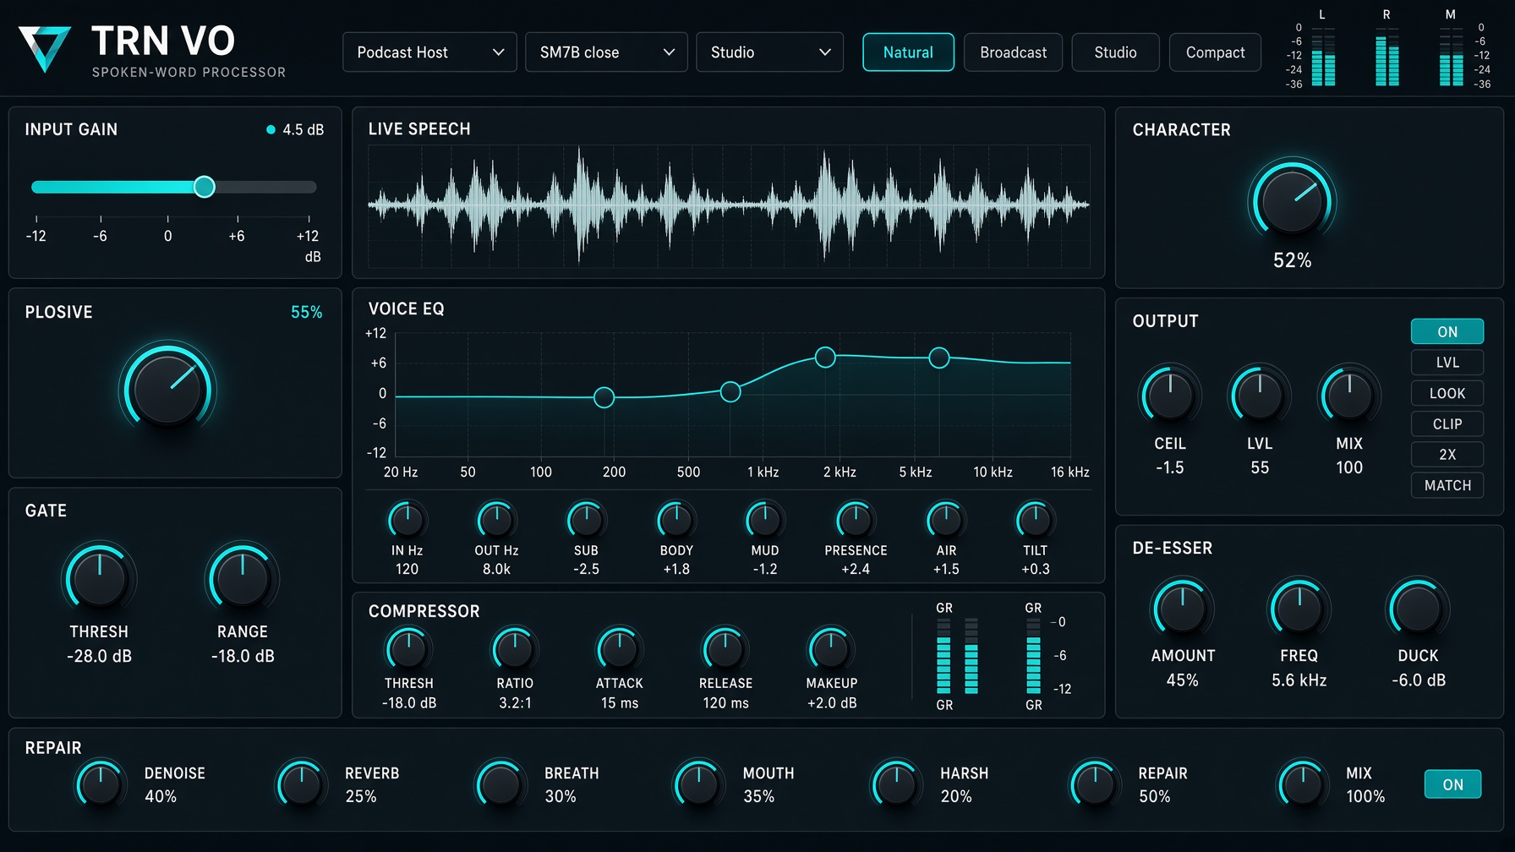Click the 52% Character value
This screenshot has height=852, width=1515.
[x=1292, y=260]
